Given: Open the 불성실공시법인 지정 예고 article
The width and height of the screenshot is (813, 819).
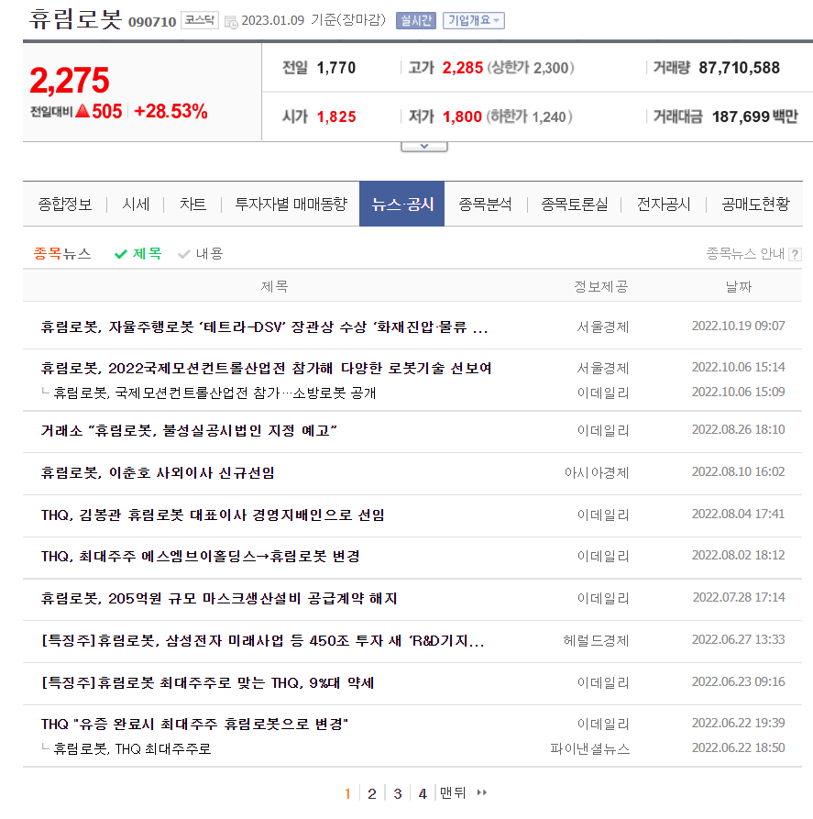Looking at the screenshot, I should pyautogui.click(x=189, y=430).
